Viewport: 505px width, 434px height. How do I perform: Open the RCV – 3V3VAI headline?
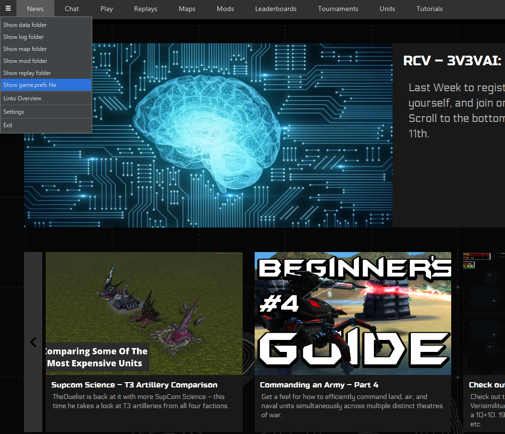(x=452, y=61)
